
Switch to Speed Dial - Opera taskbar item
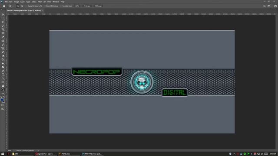coord(45,154)
